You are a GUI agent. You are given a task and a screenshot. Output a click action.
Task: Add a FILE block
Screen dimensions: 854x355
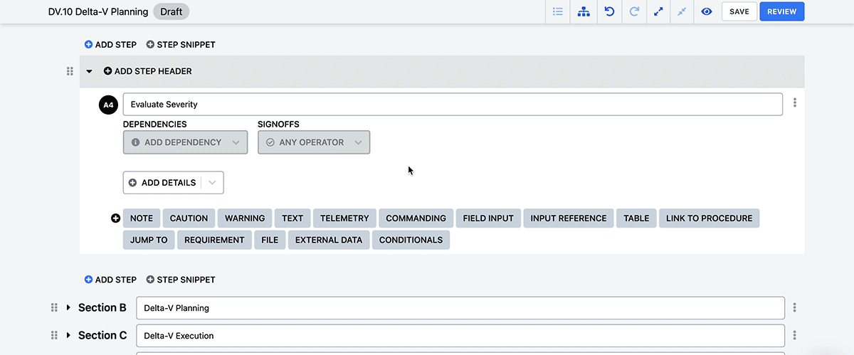tap(270, 240)
